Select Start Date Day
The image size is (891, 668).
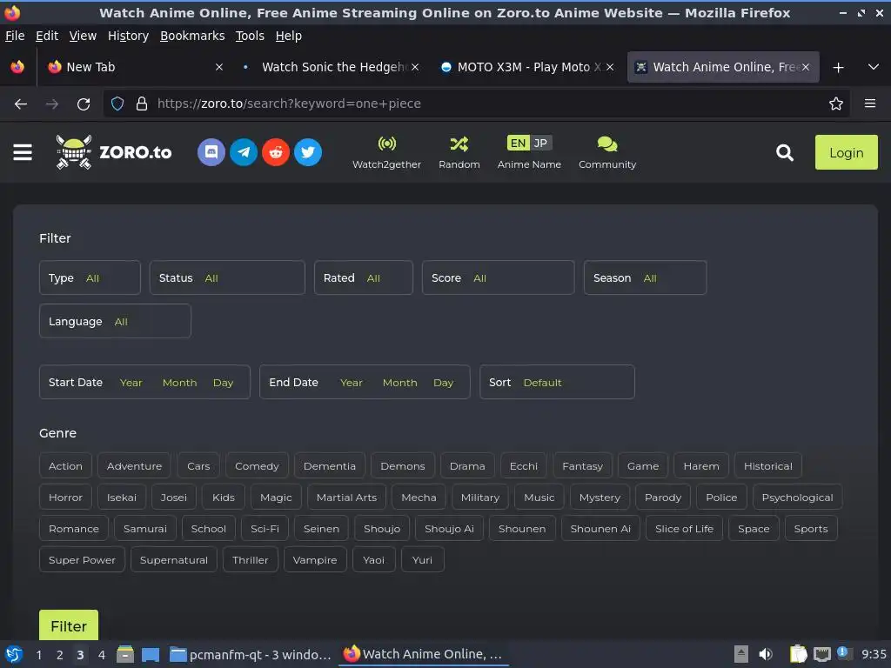(224, 383)
